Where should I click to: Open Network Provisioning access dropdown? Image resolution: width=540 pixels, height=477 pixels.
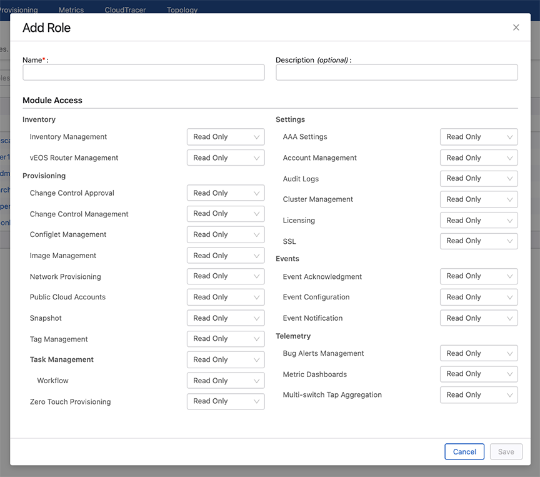tap(226, 276)
